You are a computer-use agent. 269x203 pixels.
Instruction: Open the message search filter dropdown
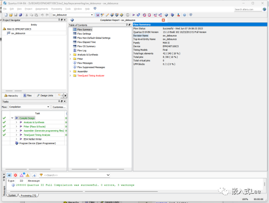coord(108,175)
